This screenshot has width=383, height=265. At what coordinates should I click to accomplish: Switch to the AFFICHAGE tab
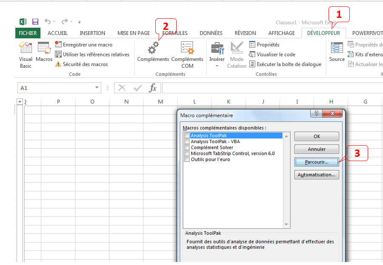(281, 33)
